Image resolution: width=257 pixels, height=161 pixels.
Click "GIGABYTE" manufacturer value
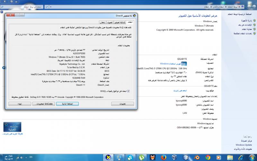[x=182, y=59]
